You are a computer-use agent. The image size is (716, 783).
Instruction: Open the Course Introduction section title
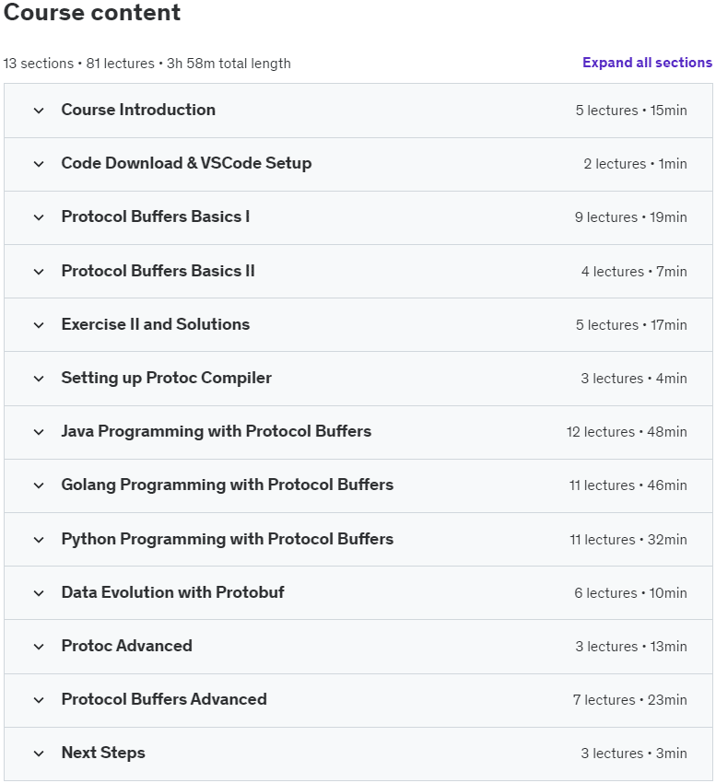[138, 110]
